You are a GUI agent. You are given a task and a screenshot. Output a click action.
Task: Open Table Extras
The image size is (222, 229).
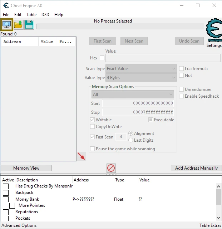(x=210, y=225)
